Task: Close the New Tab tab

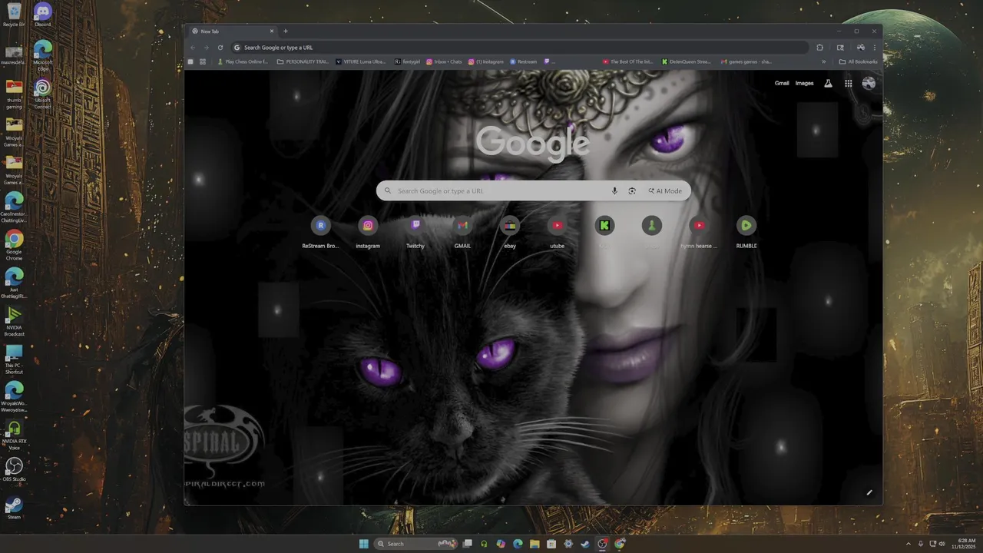Action: click(271, 31)
